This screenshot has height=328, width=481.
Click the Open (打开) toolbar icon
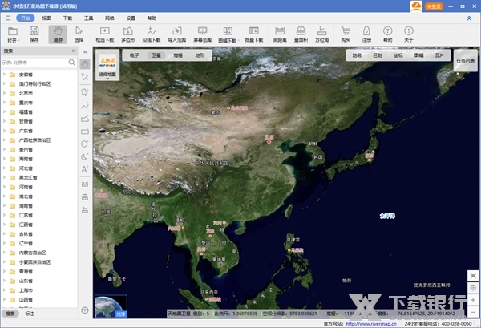(11, 34)
